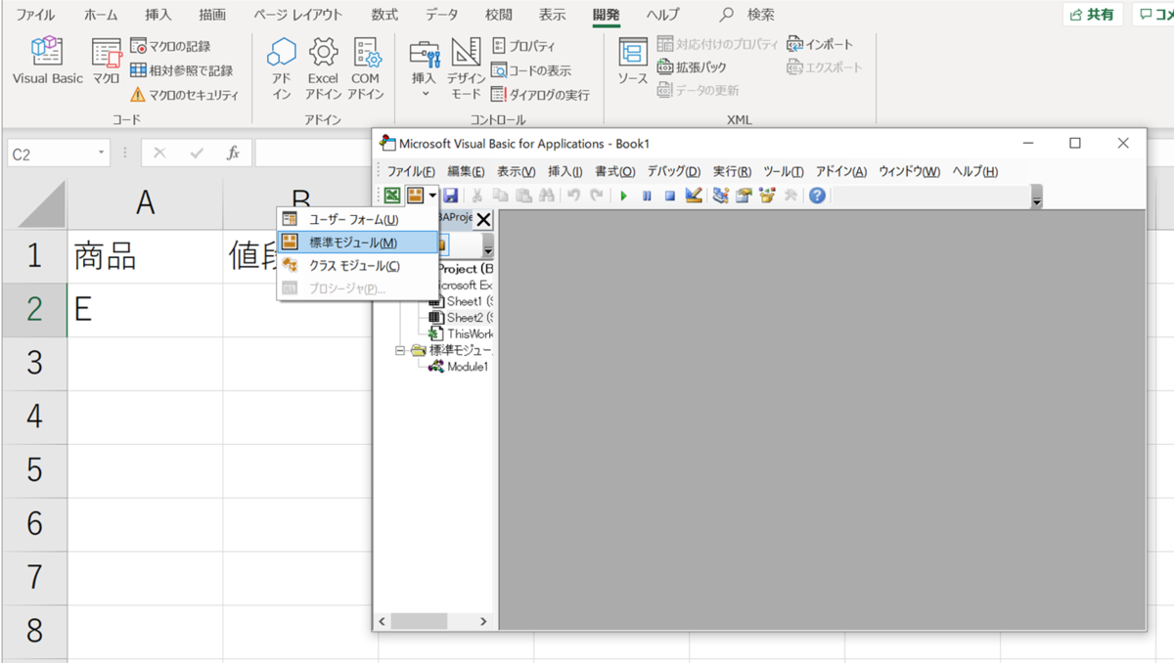Click the 検索 search box in Excel
The image size is (1174, 663).
pos(748,15)
